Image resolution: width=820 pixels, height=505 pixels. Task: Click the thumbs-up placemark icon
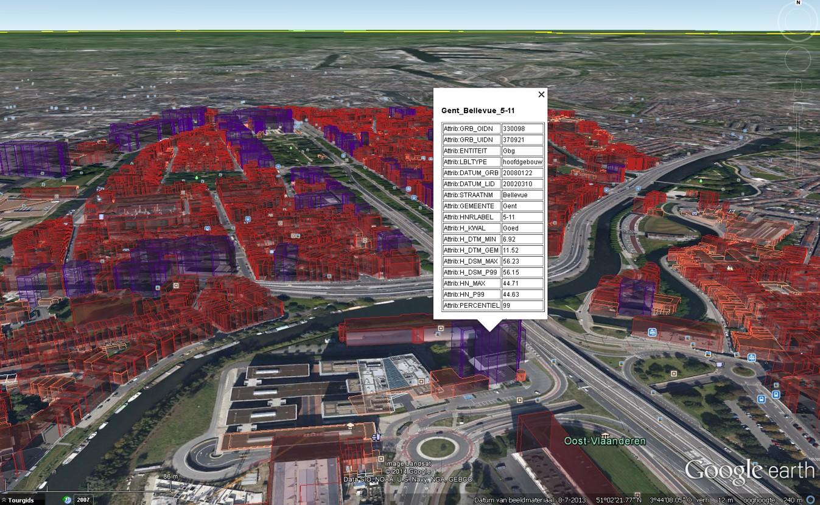click(377, 436)
